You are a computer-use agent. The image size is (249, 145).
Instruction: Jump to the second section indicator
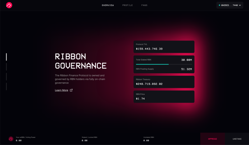[x=6, y=67]
